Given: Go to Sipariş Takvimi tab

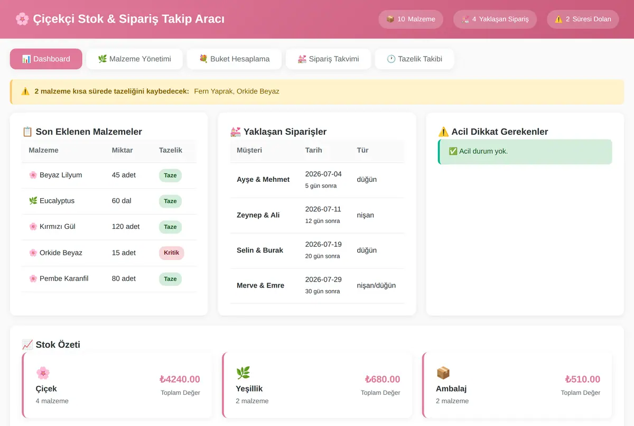Looking at the screenshot, I should click(328, 59).
